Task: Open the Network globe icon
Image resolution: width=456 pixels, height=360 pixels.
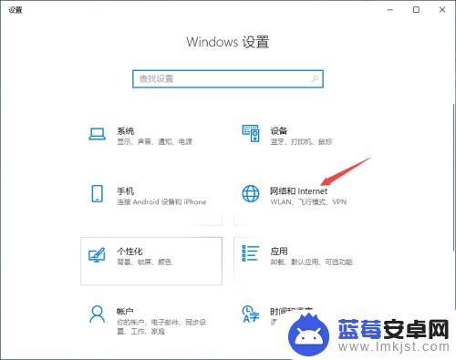Action: [x=251, y=193]
